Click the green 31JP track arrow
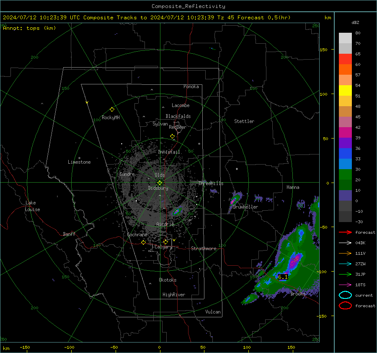Screen dimensions: 377x353 (x=345, y=274)
